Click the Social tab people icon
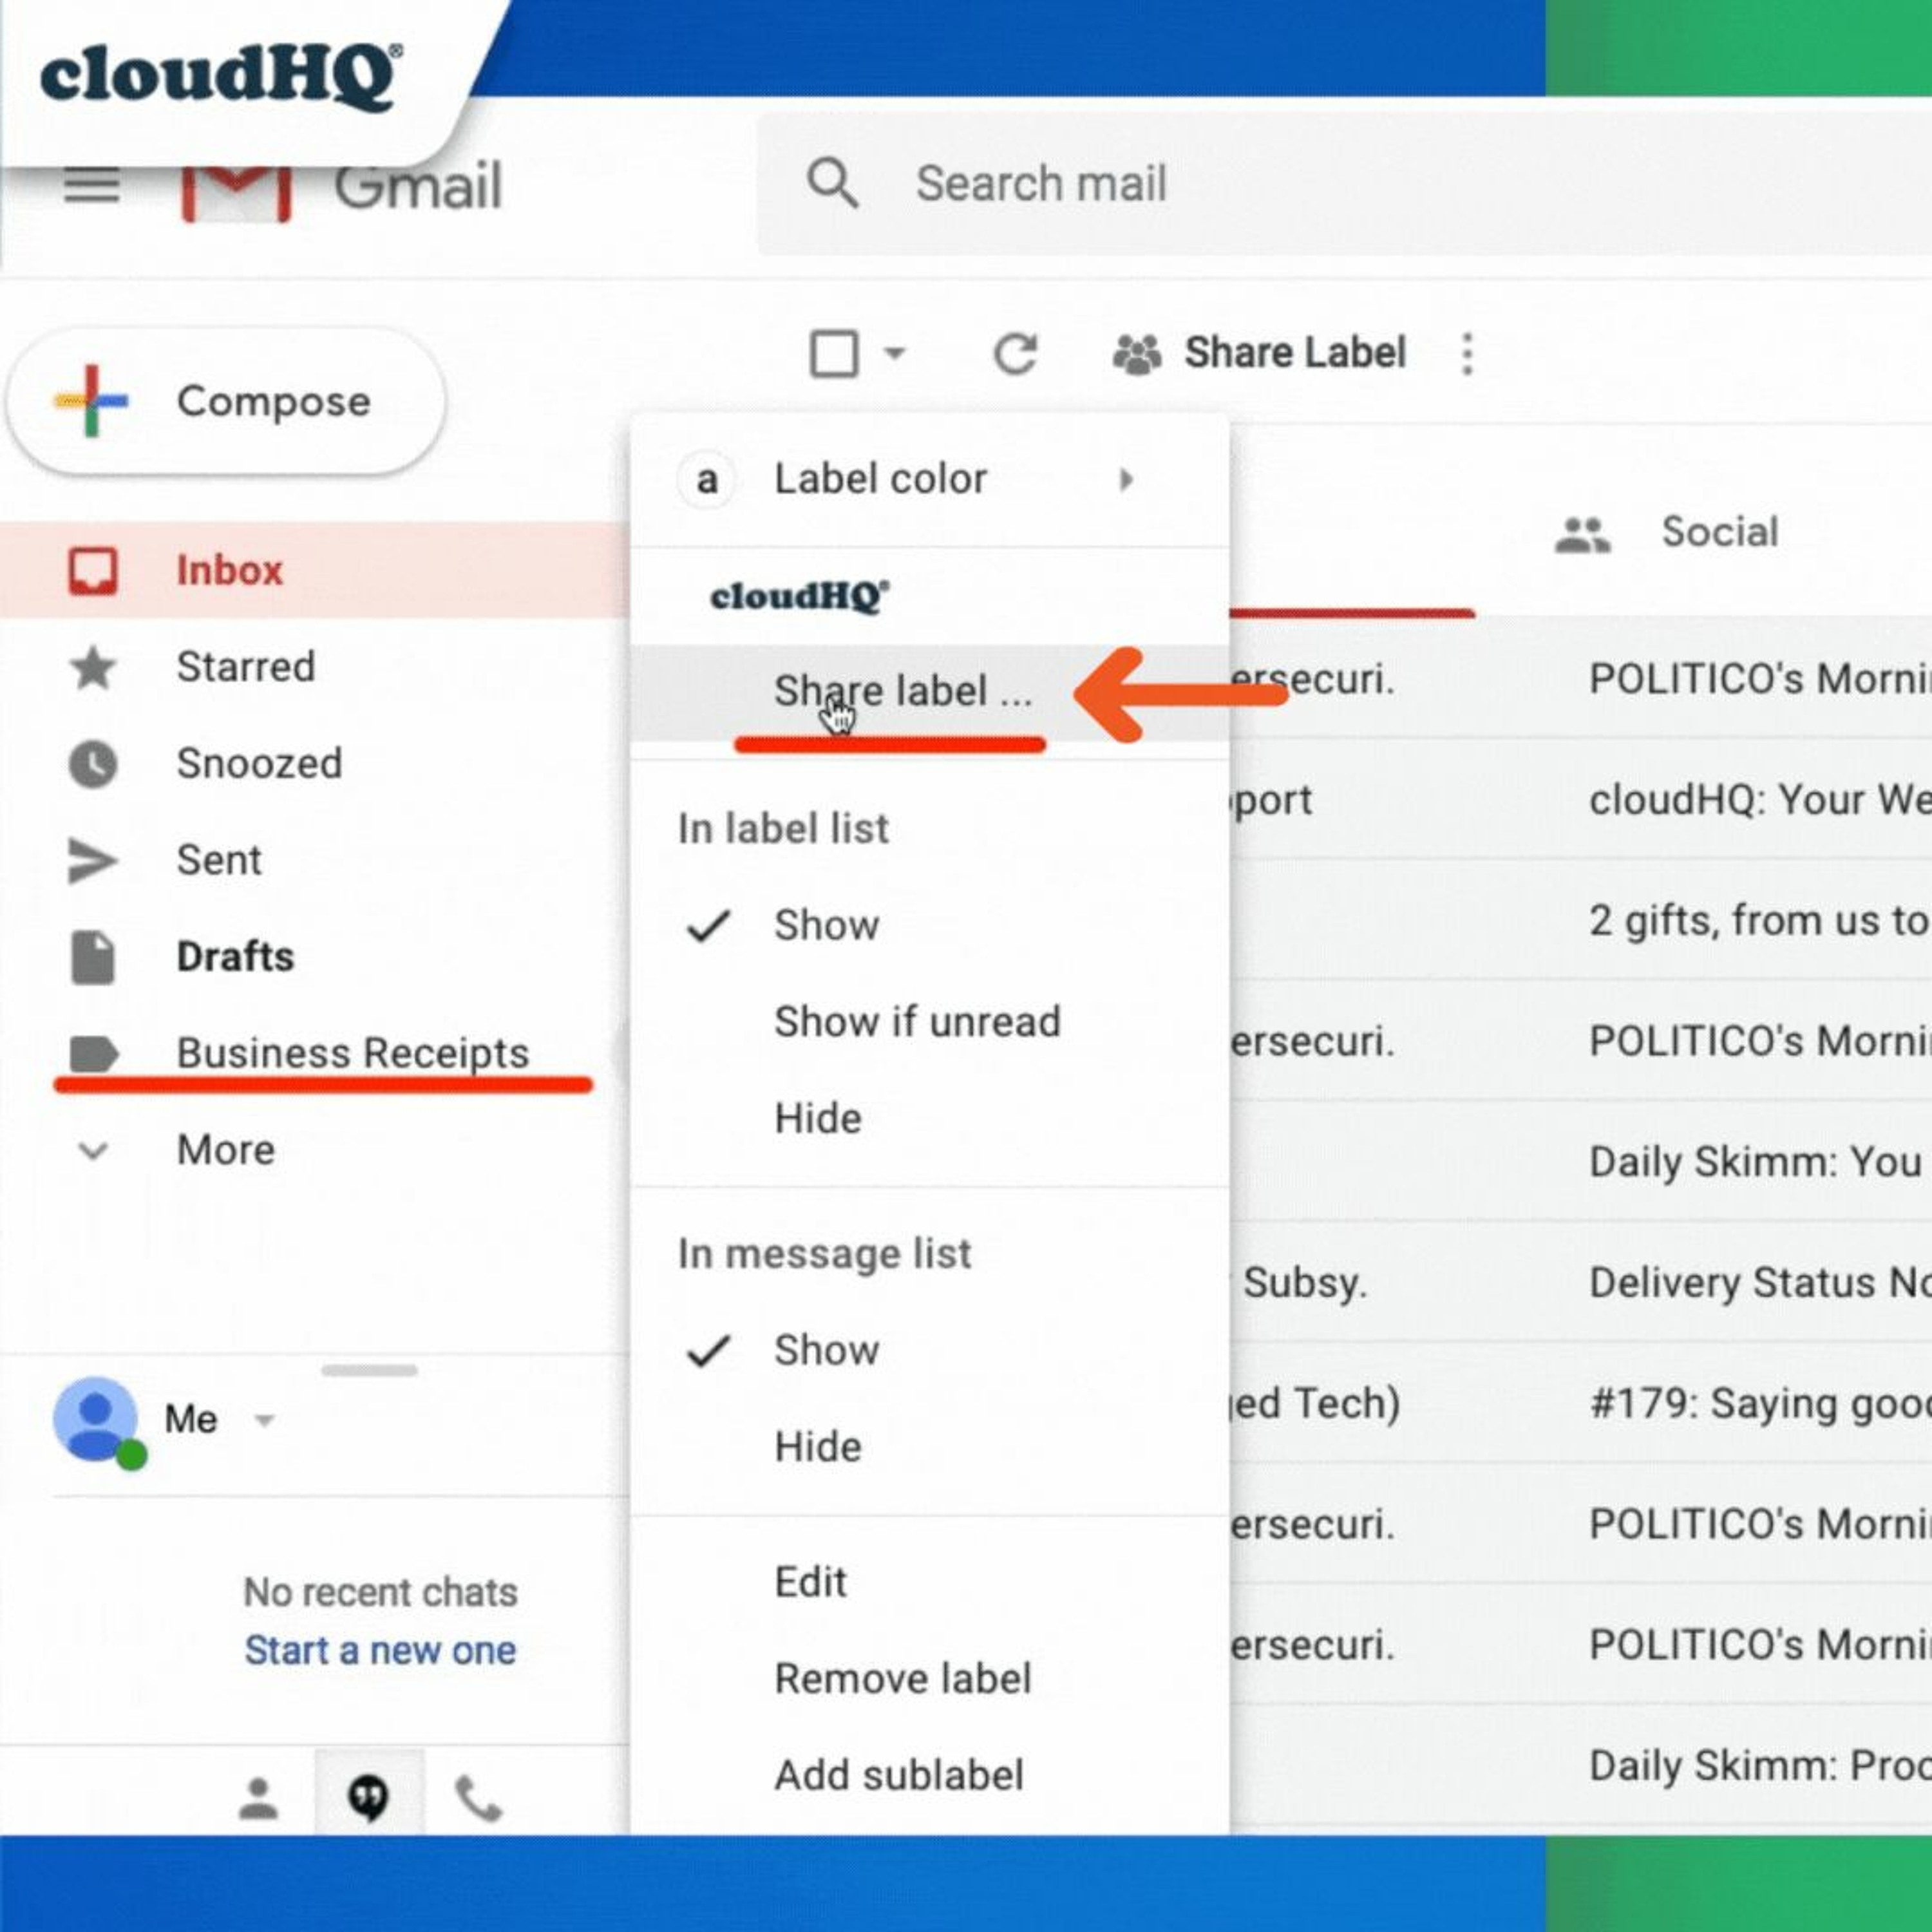 tap(1582, 535)
